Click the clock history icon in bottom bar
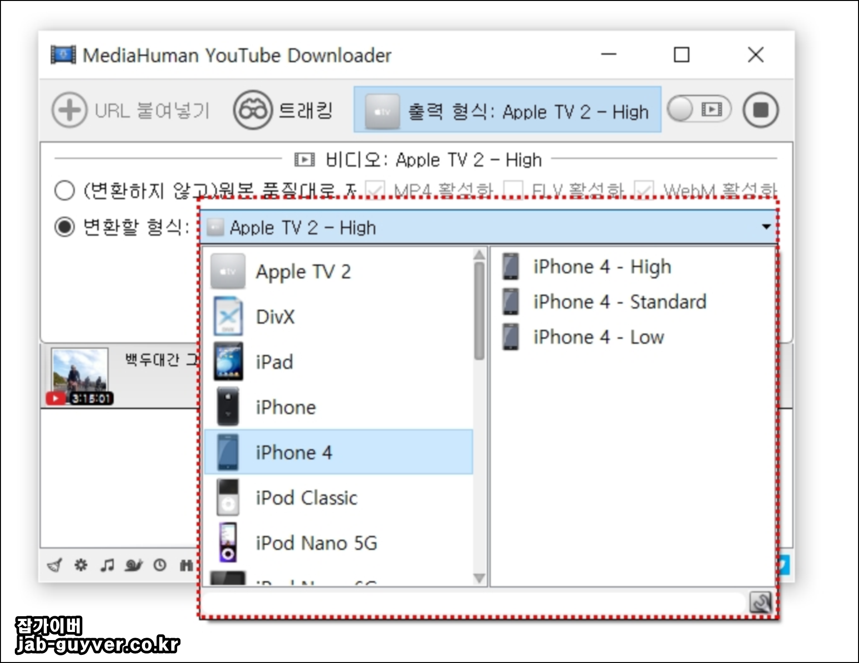 160,565
